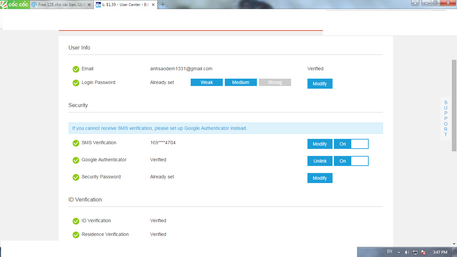Show hidden system tray icons
The width and height of the screenshot is (457, 257).
[x=399, y=252]
